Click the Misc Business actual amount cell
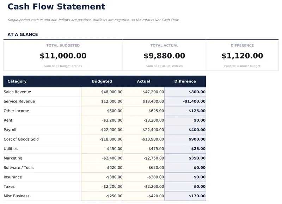282x204 pixels. pyautogui.click(x=144, y=196)
